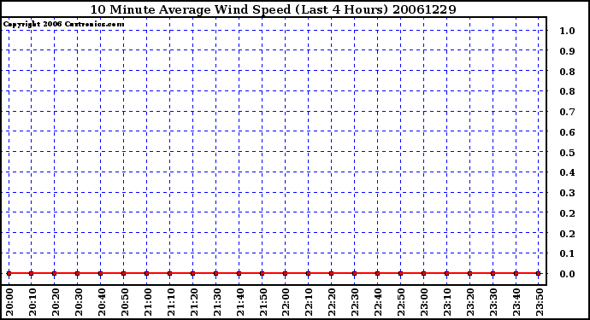Screen dimensions: 590x320
Task: Click the 0.3 y-axis label
Action: pyautogui.click(x=567, y=193)
